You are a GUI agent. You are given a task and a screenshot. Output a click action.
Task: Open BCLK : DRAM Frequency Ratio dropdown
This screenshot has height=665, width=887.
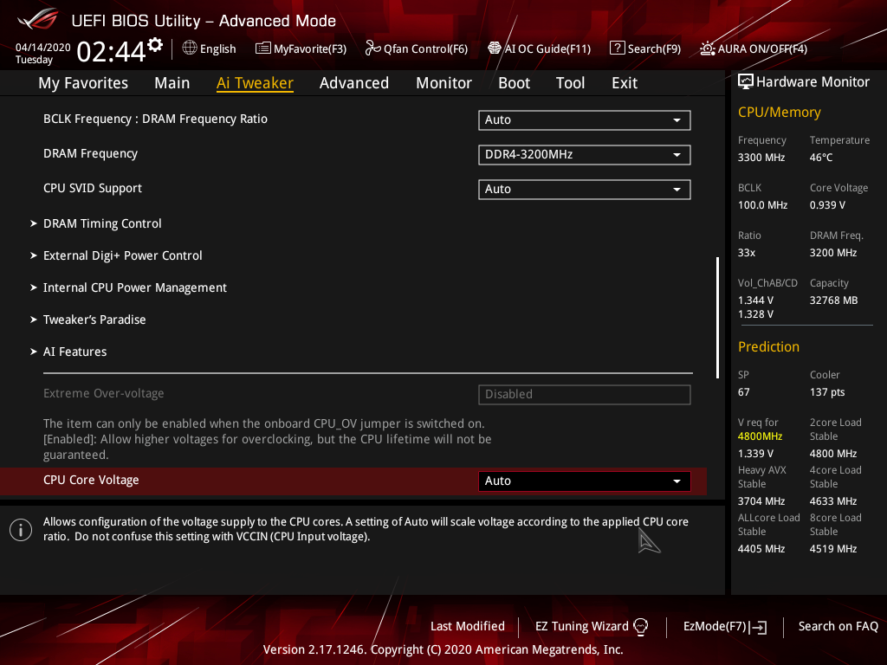coord(585,119)
